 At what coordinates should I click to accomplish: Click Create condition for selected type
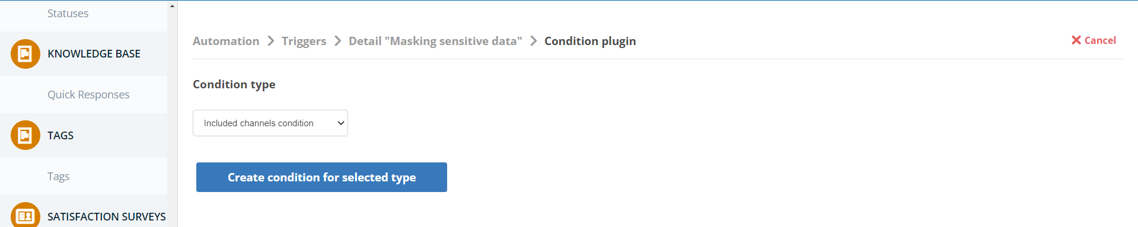click(321, 177)
